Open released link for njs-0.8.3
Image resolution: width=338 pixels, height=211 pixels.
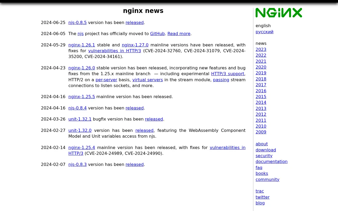(135, 165)
